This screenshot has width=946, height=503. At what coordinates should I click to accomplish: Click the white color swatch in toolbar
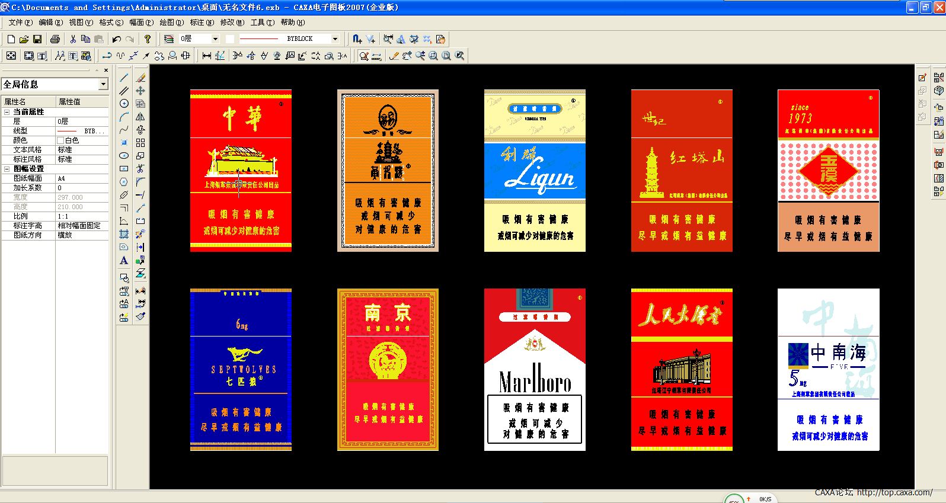click(230, 39)
